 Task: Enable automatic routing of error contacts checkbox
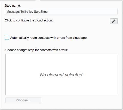pyautogui.click(x=7, y=38)
